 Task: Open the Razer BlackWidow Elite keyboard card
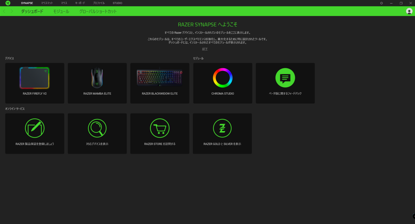(x=160, y=83)
